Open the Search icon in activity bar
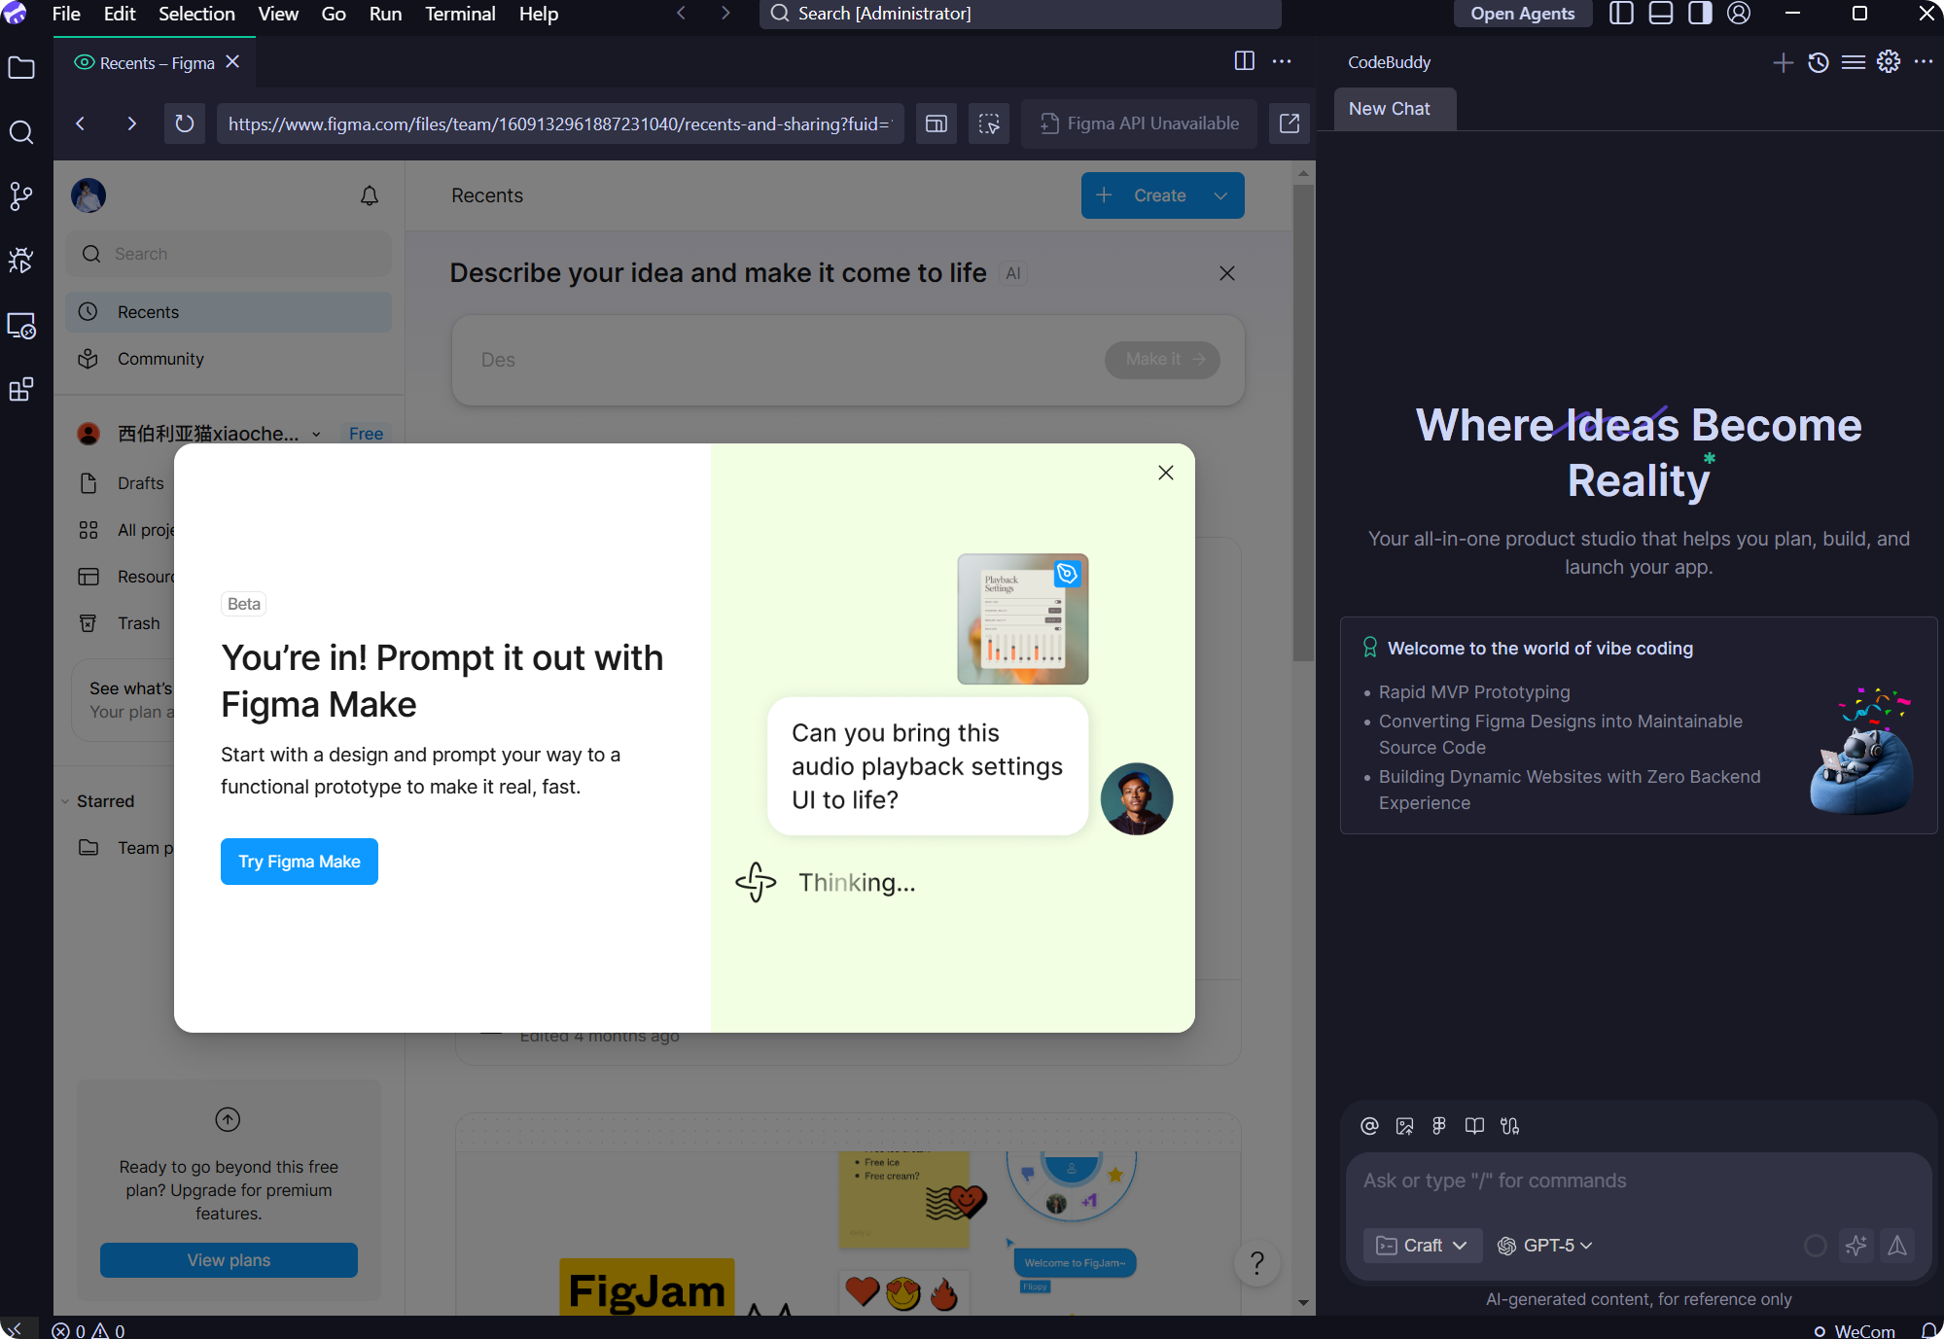 [21, 132]
